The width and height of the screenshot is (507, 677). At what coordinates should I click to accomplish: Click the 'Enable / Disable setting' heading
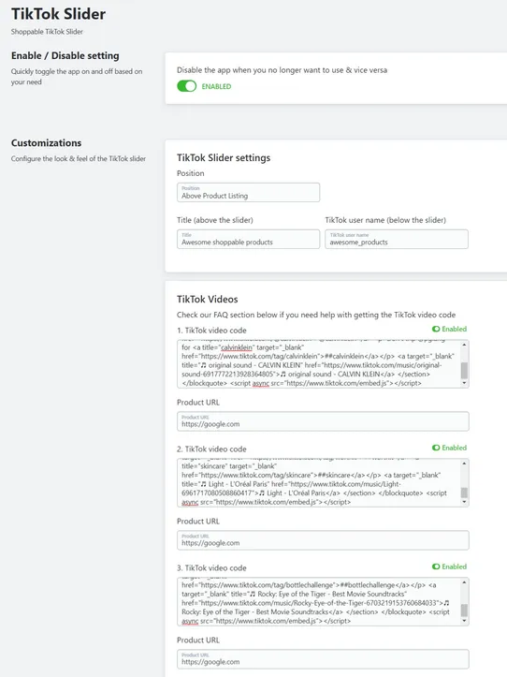(x=65, y=55)
